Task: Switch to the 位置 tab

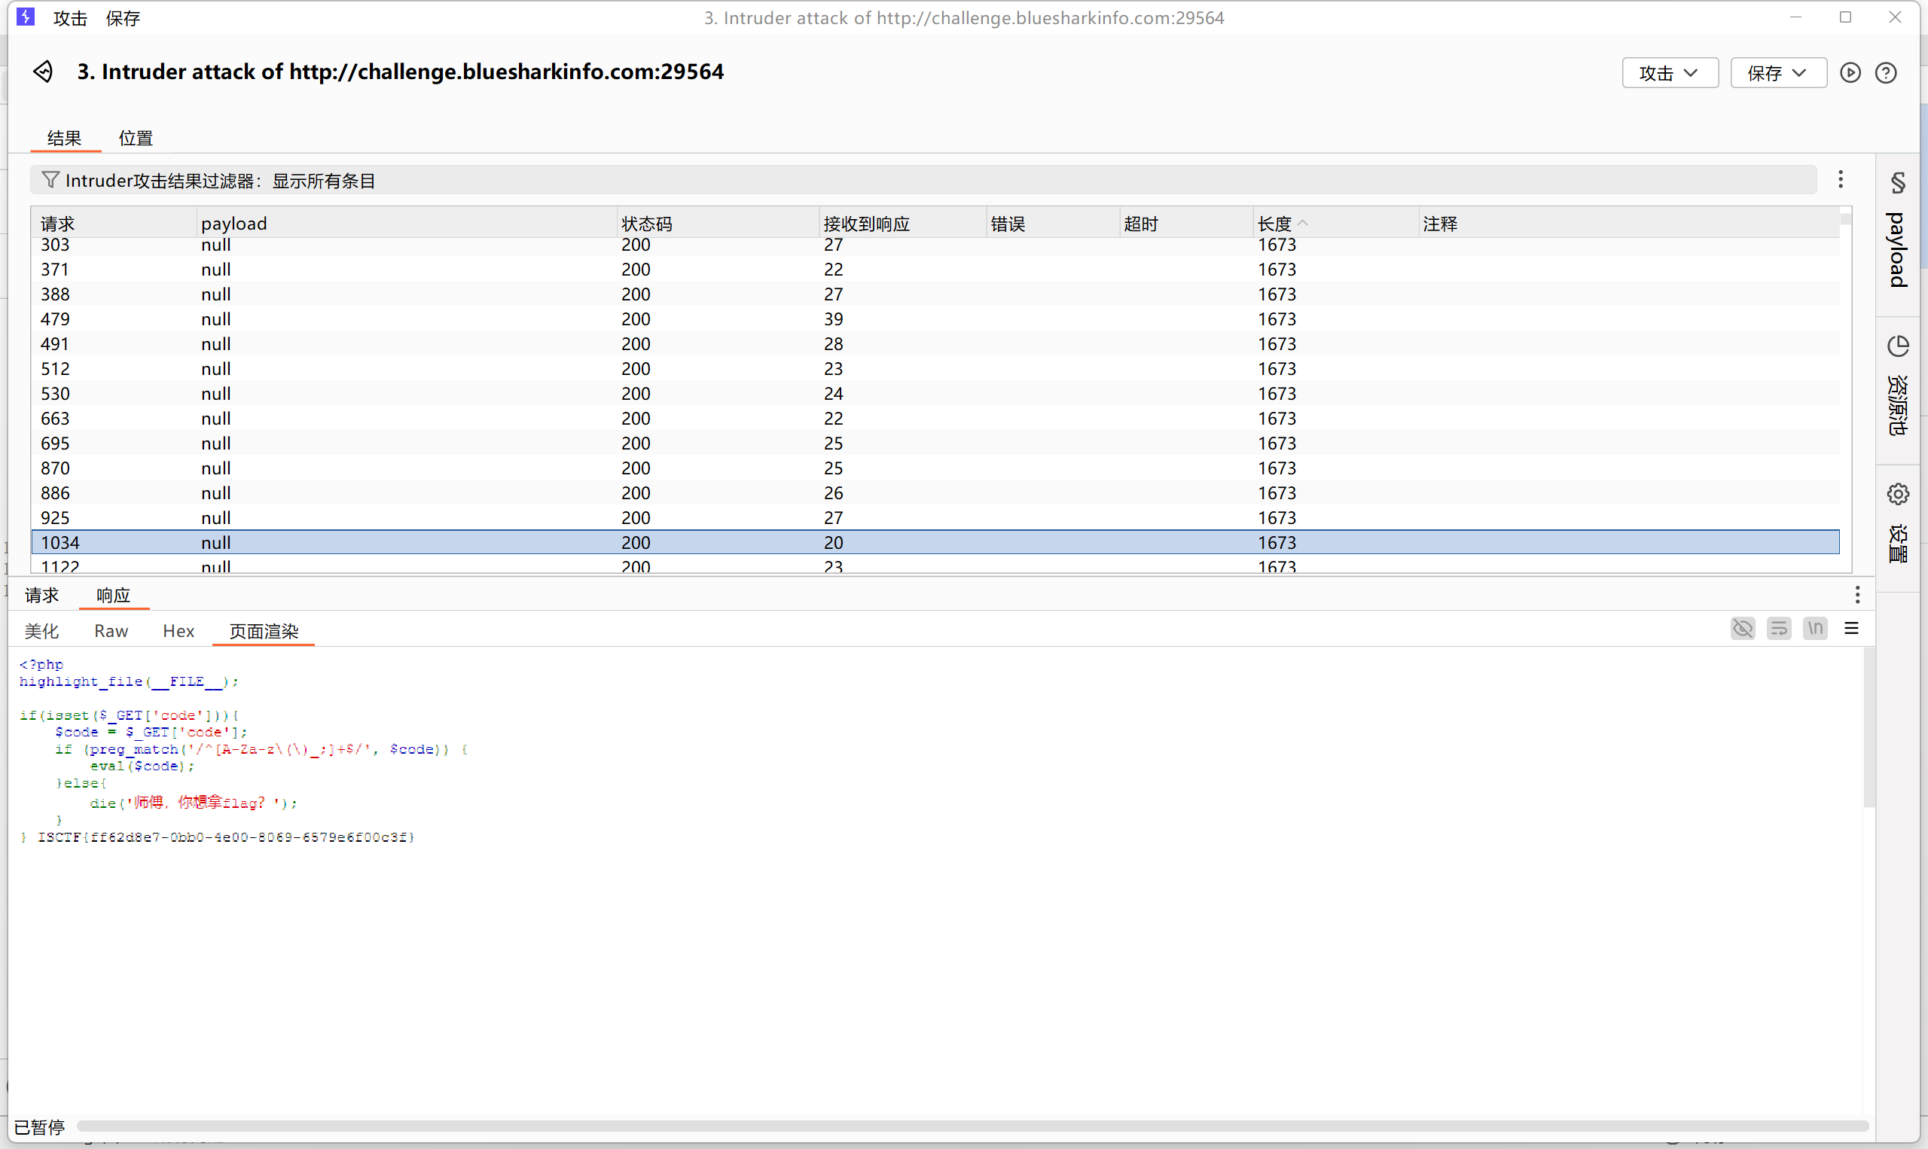Action: (x=136, y=138)
